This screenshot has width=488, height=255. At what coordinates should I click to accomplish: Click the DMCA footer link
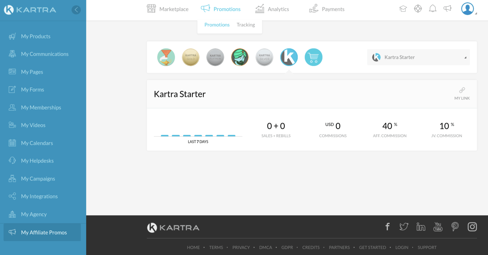tap(265, 247)
